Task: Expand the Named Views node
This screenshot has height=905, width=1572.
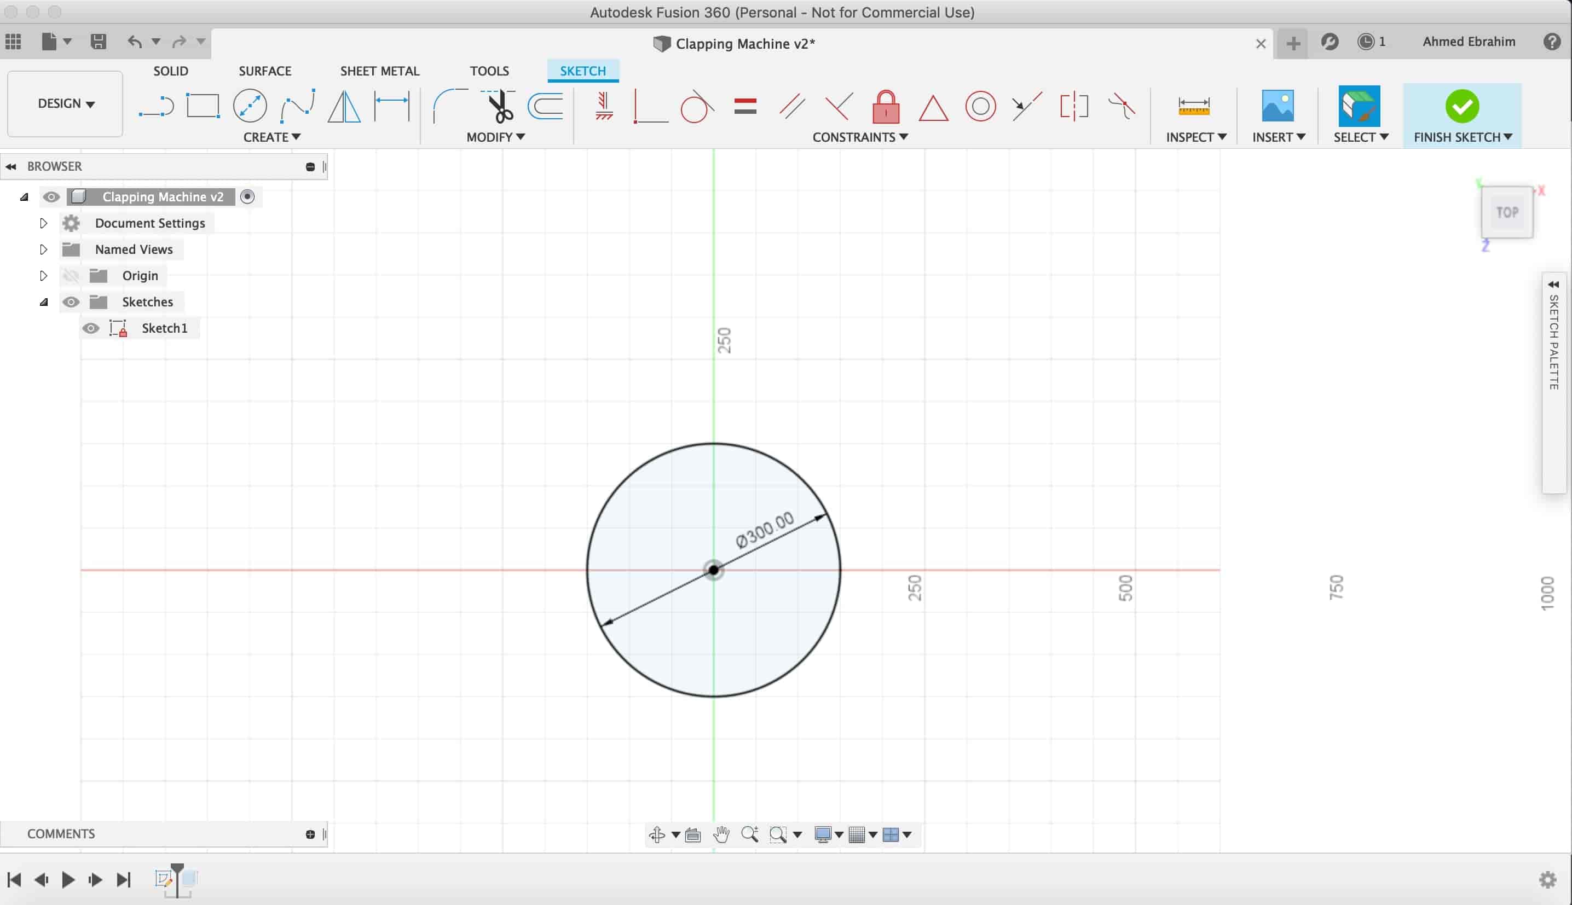Action: [x=43, y=250]
